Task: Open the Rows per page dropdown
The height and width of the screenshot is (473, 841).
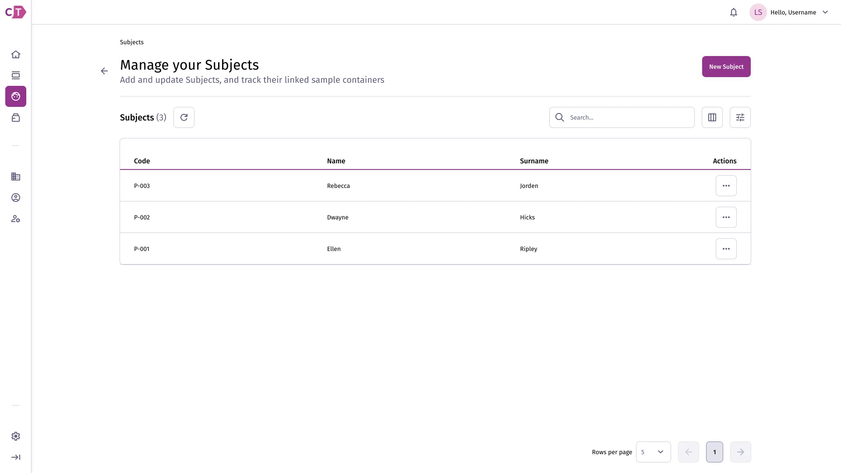Action: click(x=654, y=452)
